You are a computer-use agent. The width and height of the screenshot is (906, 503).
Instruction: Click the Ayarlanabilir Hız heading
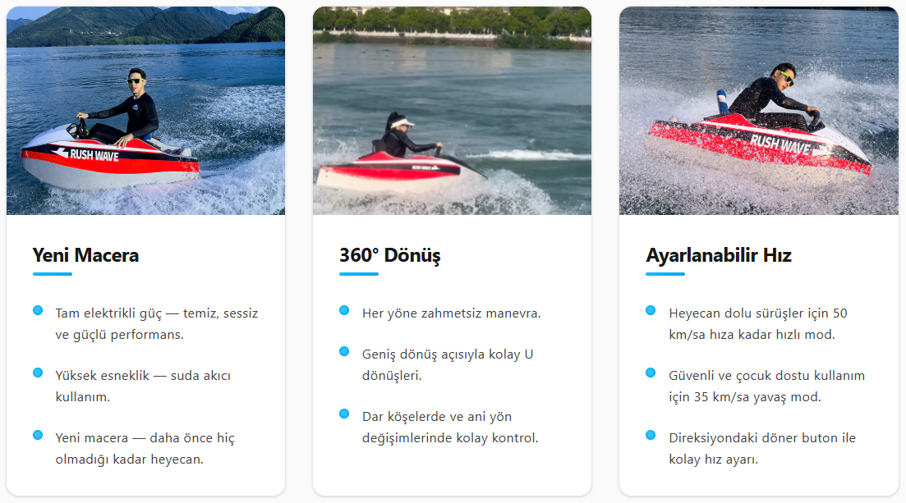pyautogui.click(x=718, y=254)
